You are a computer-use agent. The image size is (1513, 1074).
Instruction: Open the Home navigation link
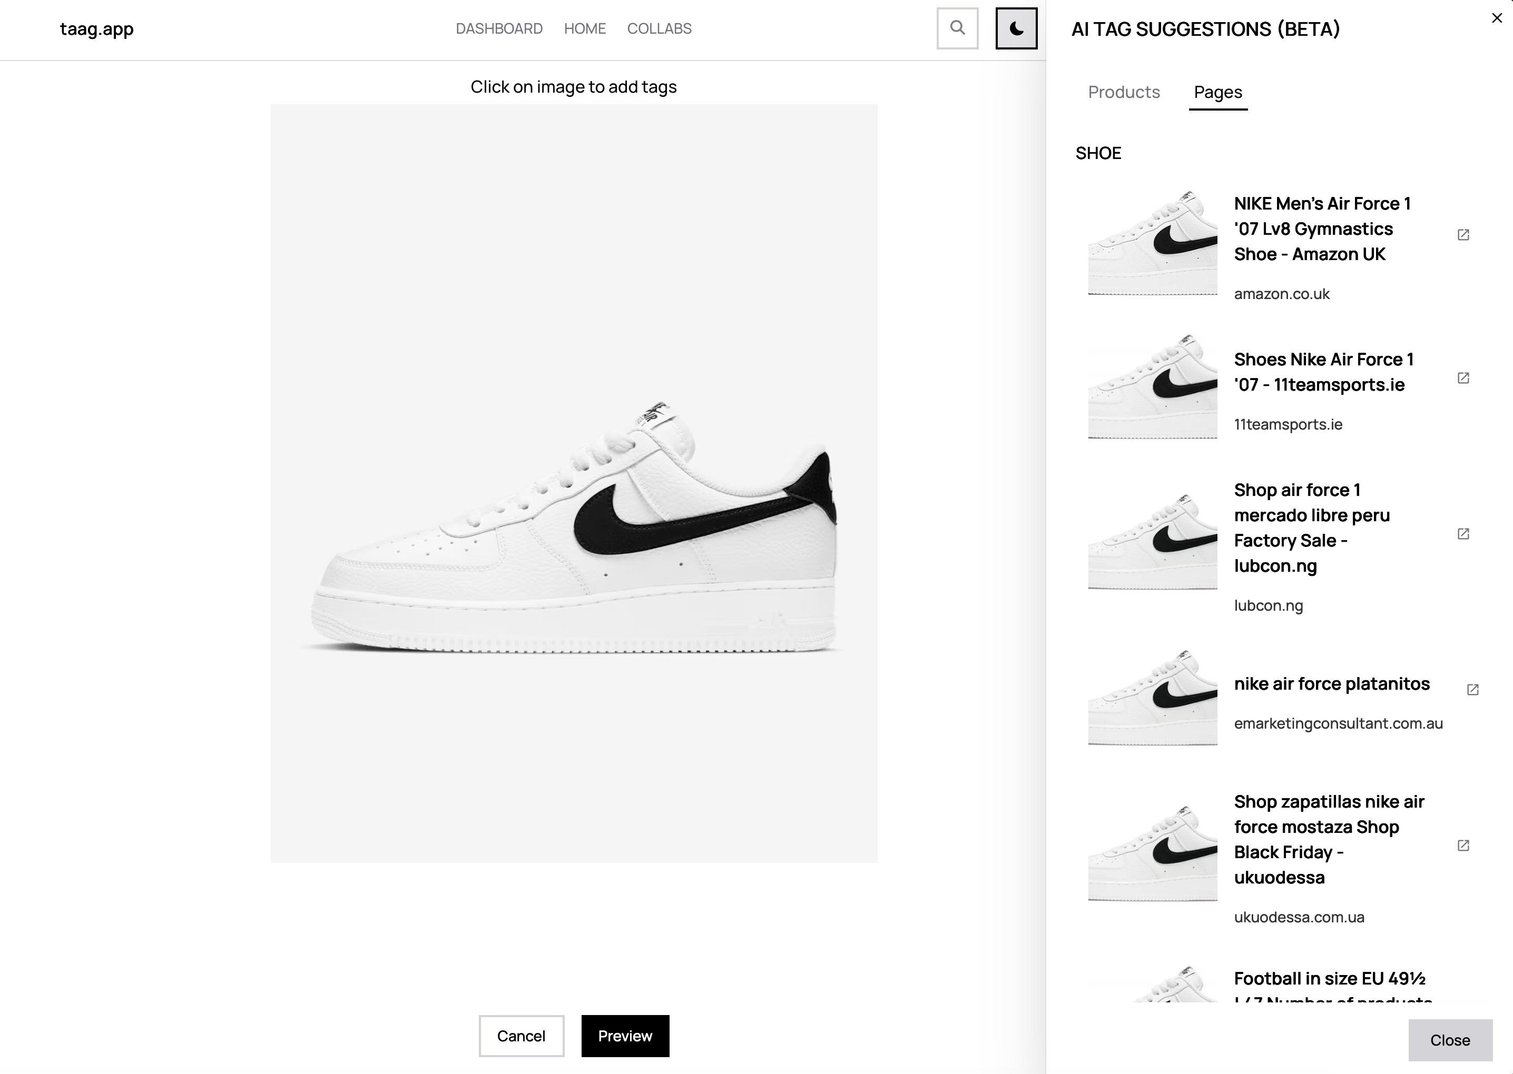point(585,28)
